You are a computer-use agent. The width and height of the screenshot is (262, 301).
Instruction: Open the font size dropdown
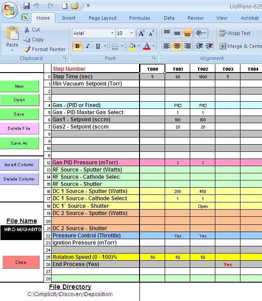[131, 33]
